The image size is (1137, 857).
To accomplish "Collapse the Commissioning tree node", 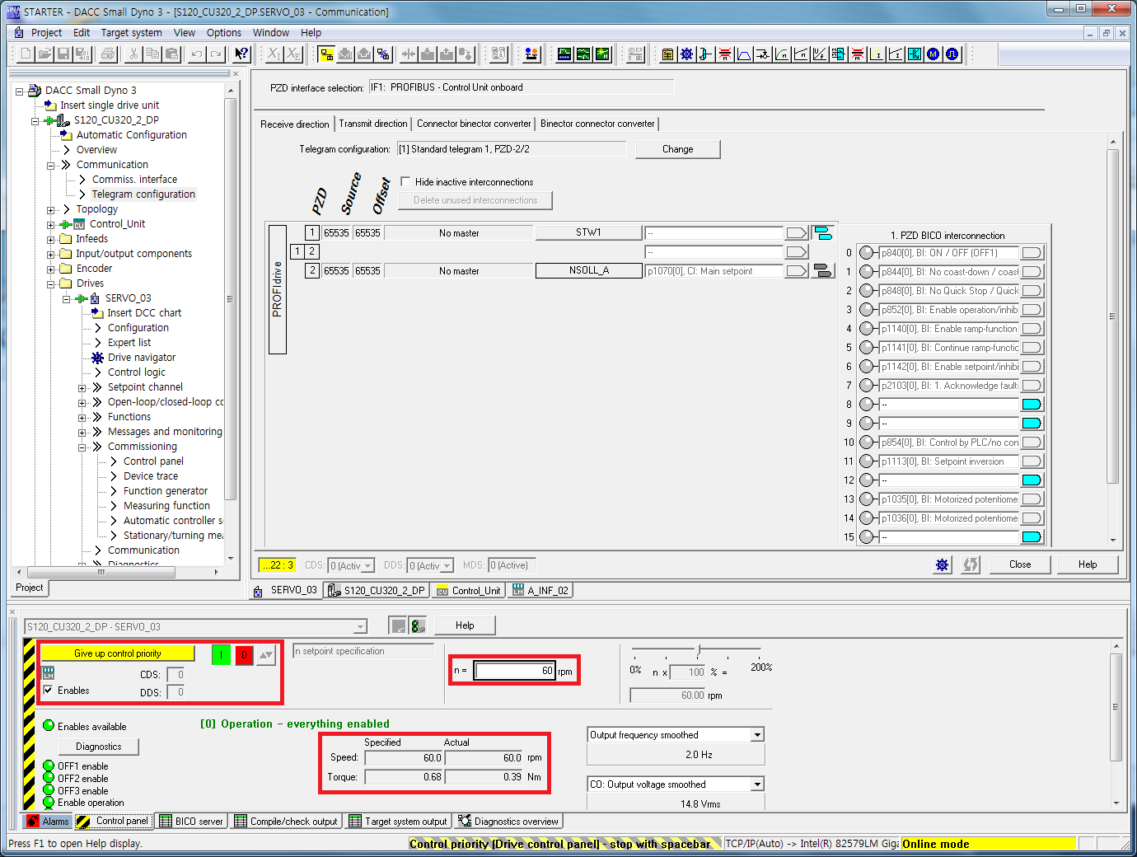I will (82, 447).
